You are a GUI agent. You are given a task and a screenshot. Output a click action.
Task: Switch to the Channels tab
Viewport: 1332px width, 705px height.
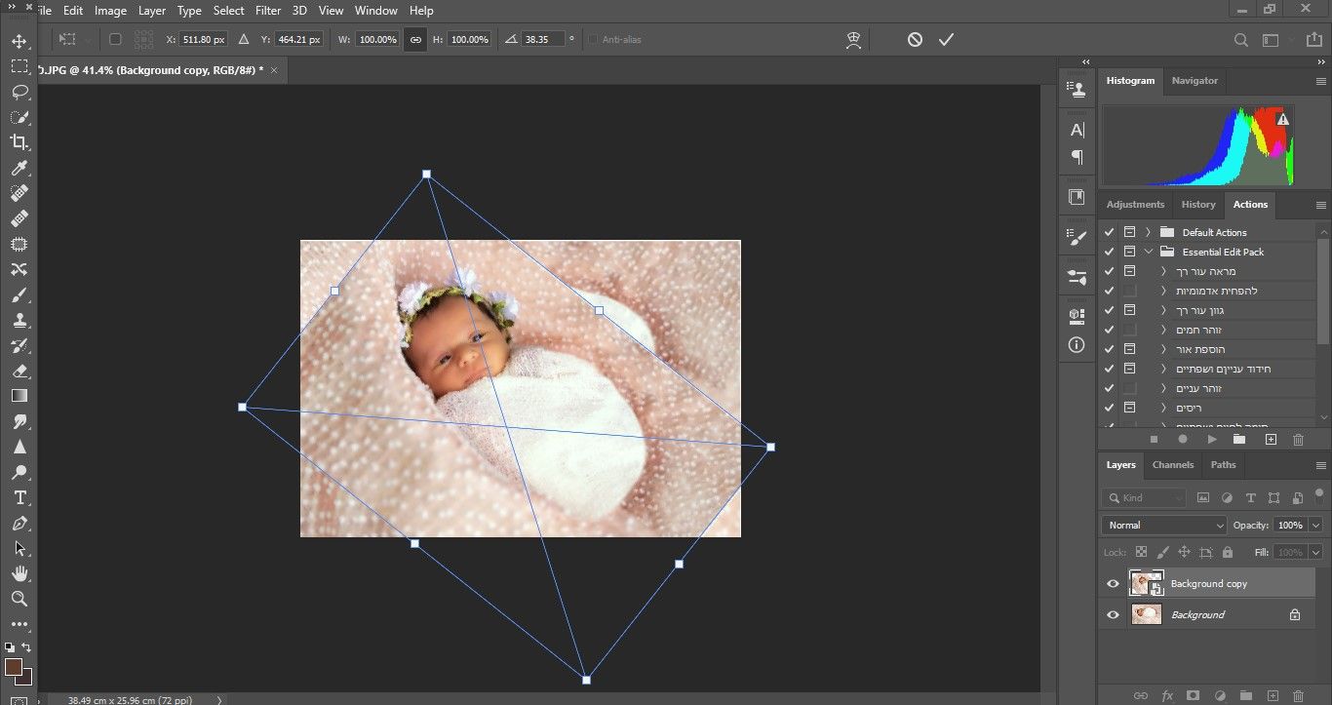click(1172, 465)
